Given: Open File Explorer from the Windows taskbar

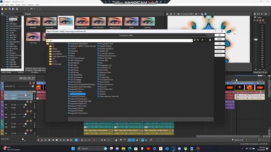Looking at the screenshot, I should click(123, 149).
